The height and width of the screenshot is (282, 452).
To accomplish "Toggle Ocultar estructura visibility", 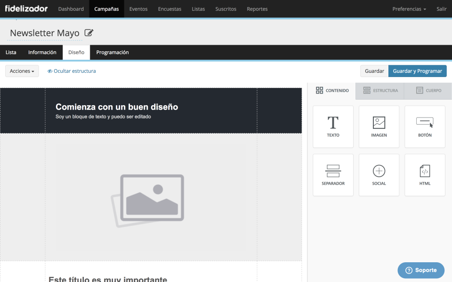I will pos(72,71).
